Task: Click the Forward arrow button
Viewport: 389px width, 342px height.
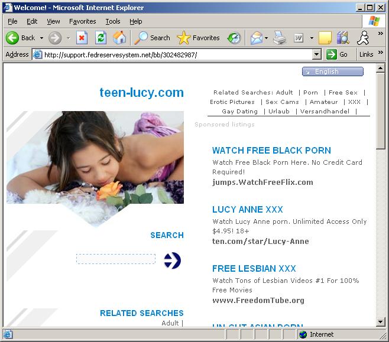Action: point(55,38)
